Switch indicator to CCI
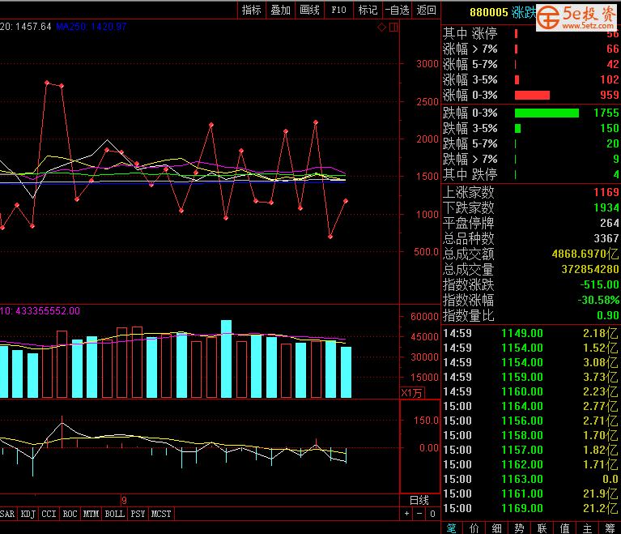This screenshot has width=621, height=534. 49,514
